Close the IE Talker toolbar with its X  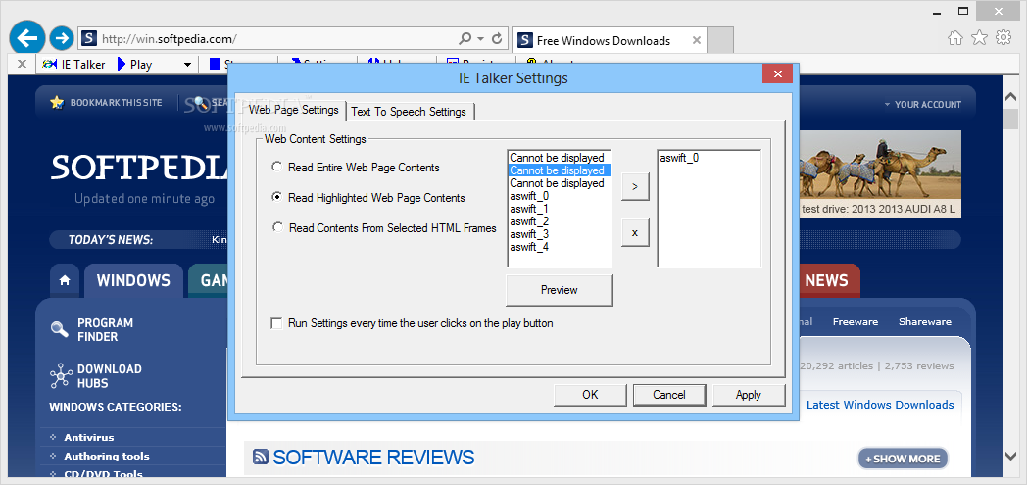point(22,64)
